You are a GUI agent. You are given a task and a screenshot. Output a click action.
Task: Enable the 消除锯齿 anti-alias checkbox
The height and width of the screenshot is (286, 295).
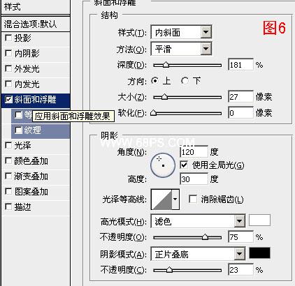(x=193, y=199)
